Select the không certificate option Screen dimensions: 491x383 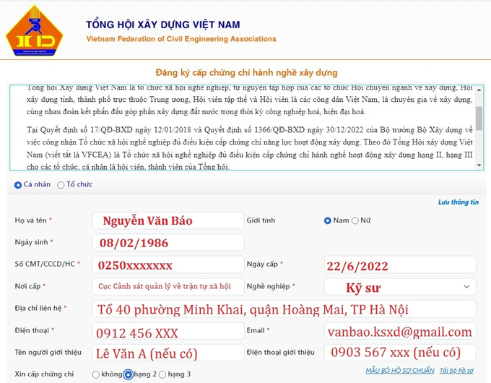point(96,374)
